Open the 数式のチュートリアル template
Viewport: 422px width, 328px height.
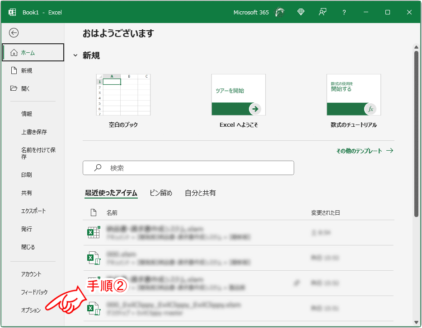click(354, 95)
